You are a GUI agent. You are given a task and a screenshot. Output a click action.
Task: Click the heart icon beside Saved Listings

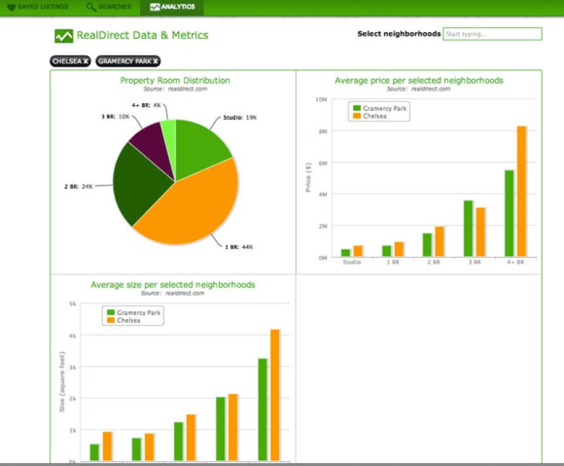tap(12, 7)
